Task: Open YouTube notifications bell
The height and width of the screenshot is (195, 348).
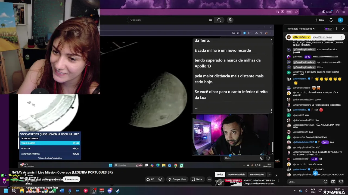Action: click(331, 20)
